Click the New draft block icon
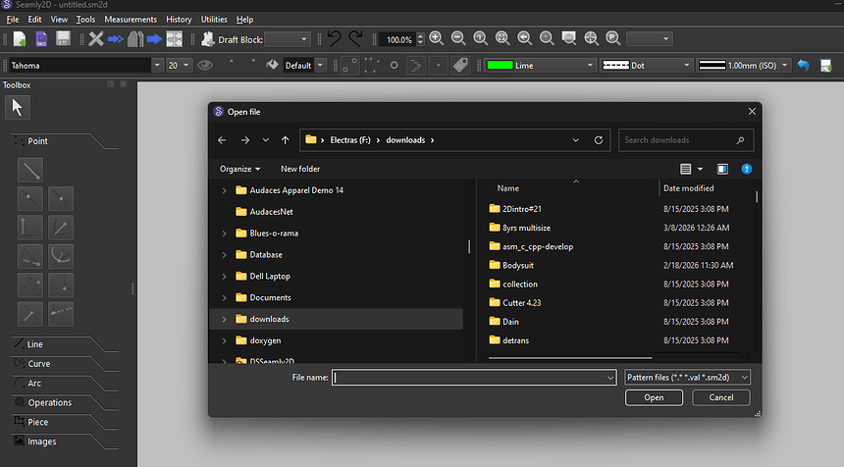 (x=208, y=38)
